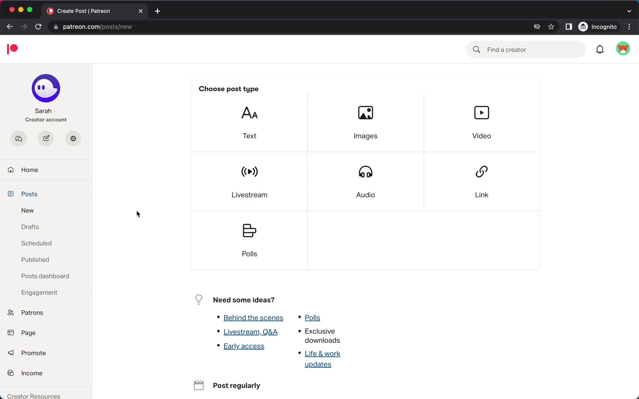
Task: Select the Video post type icon
Action: point(481,113)
